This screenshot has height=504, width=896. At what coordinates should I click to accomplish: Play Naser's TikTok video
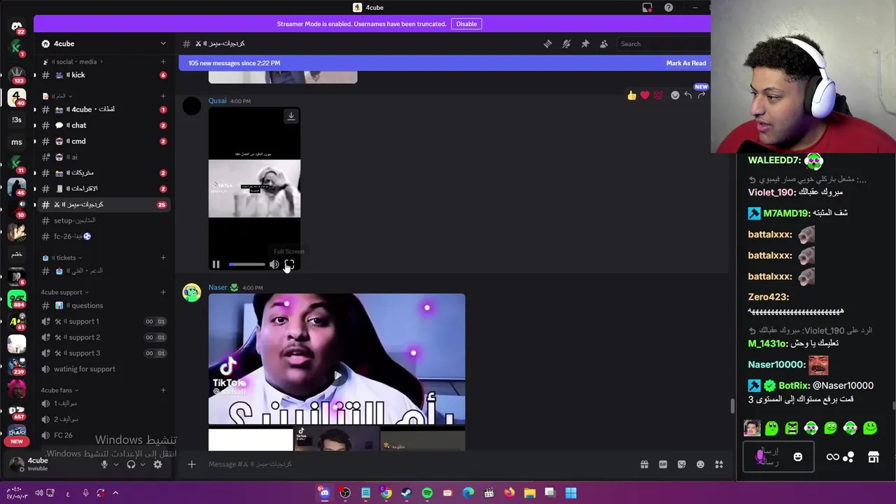tap(337, 376)
